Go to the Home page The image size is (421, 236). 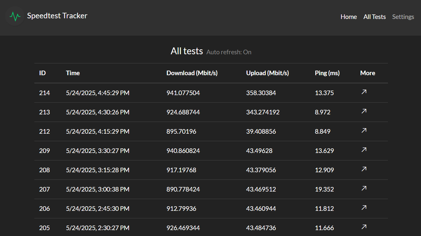(x=349, y=17)
